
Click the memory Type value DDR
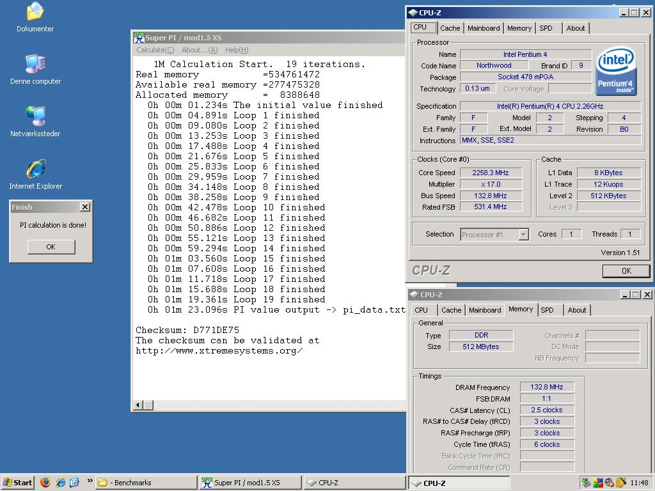[481, 335]
